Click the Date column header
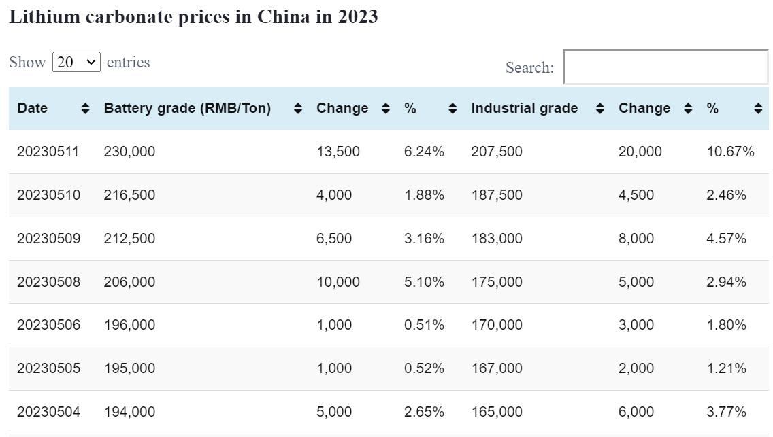 pyautogui.click(x=33, y=109)
